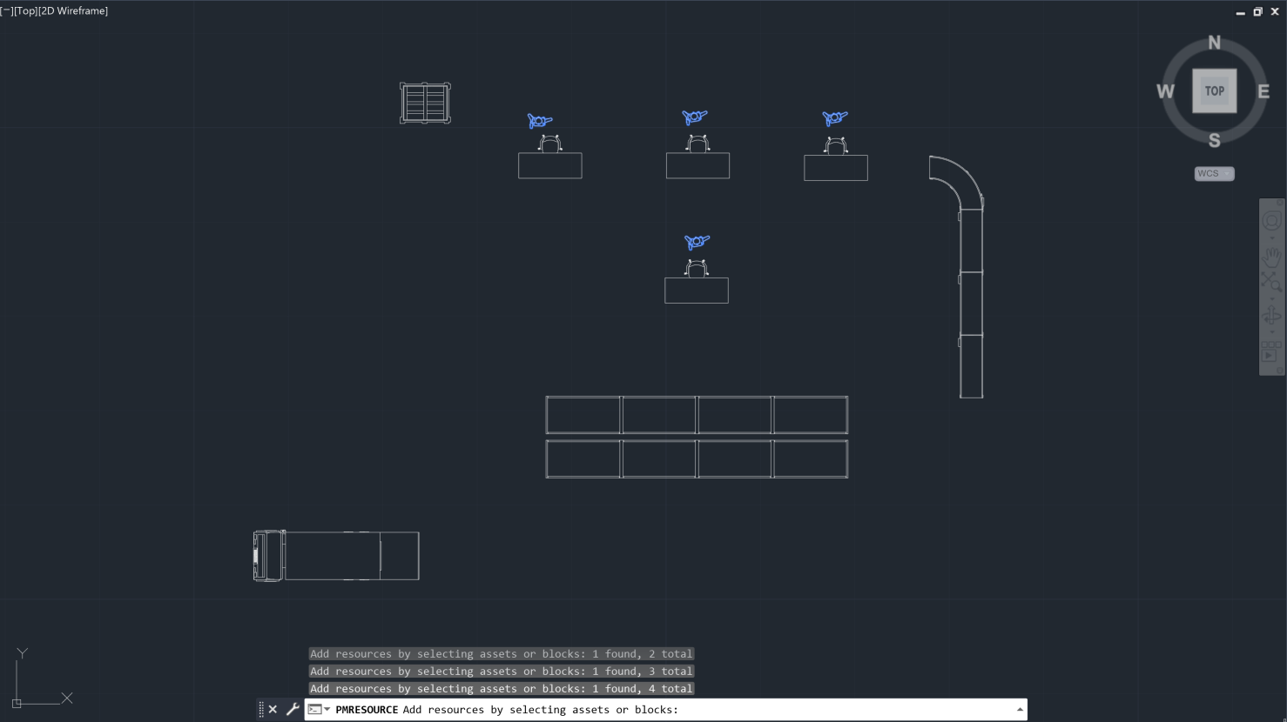Click history line '1 found, 2 total'
Viewport: 1287px width, 722px height.
502,654
